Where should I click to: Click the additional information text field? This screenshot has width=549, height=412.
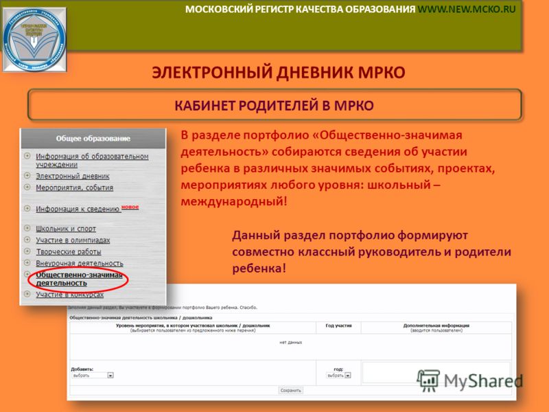pos(436,372)
